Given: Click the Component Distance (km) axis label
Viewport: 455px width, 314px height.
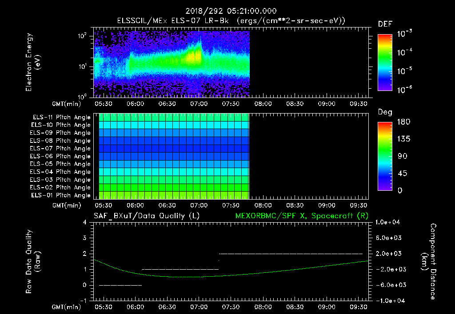Looking at the screenshot, I should (x=429, y=262).
